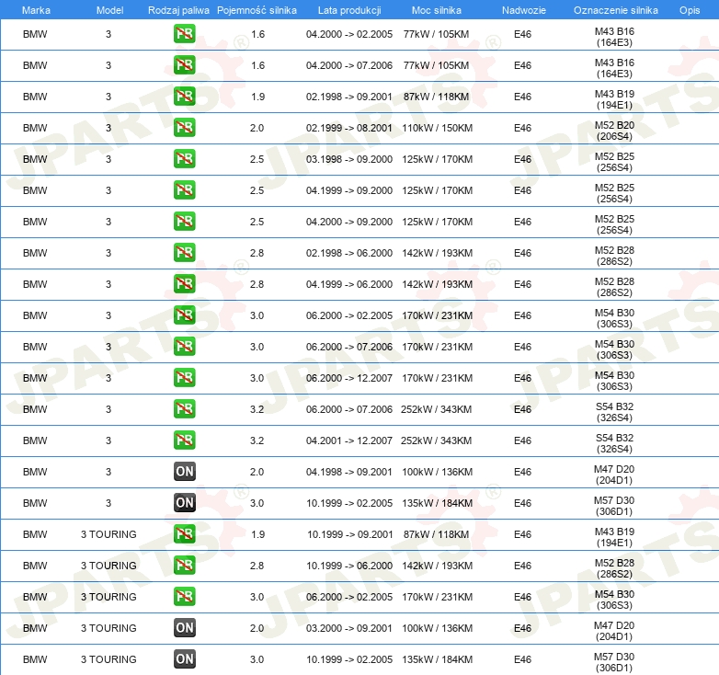Image resolution: width=719 pixels, height=675 pixels.
Task: Select the date range 04.2000 -> 09.2000
Action: click(349, 222)
